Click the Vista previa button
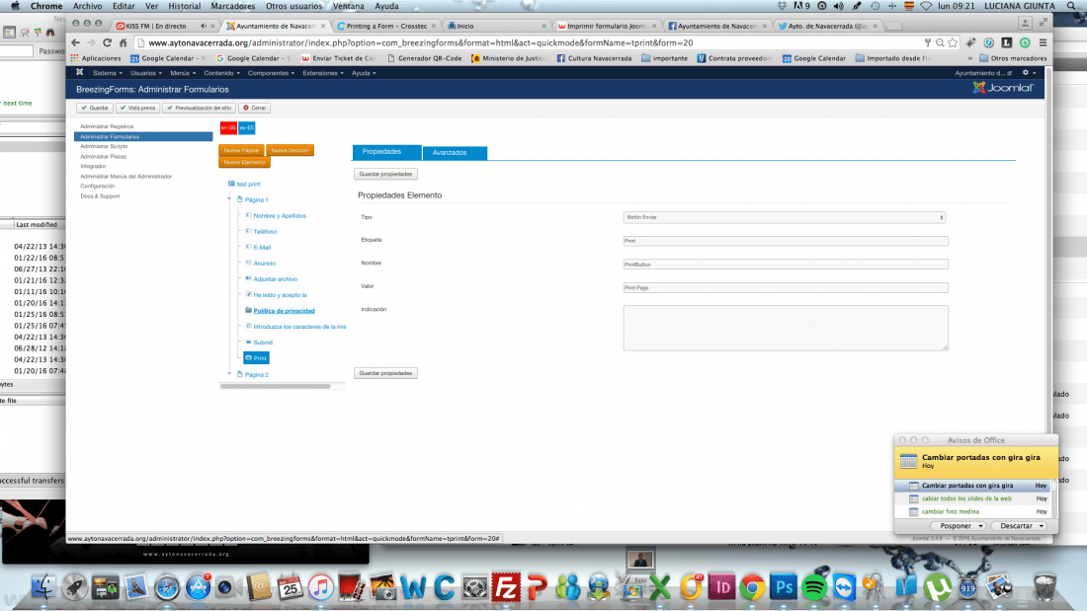This screenshot has height=611, width=1087. click(x=138, y=108)
